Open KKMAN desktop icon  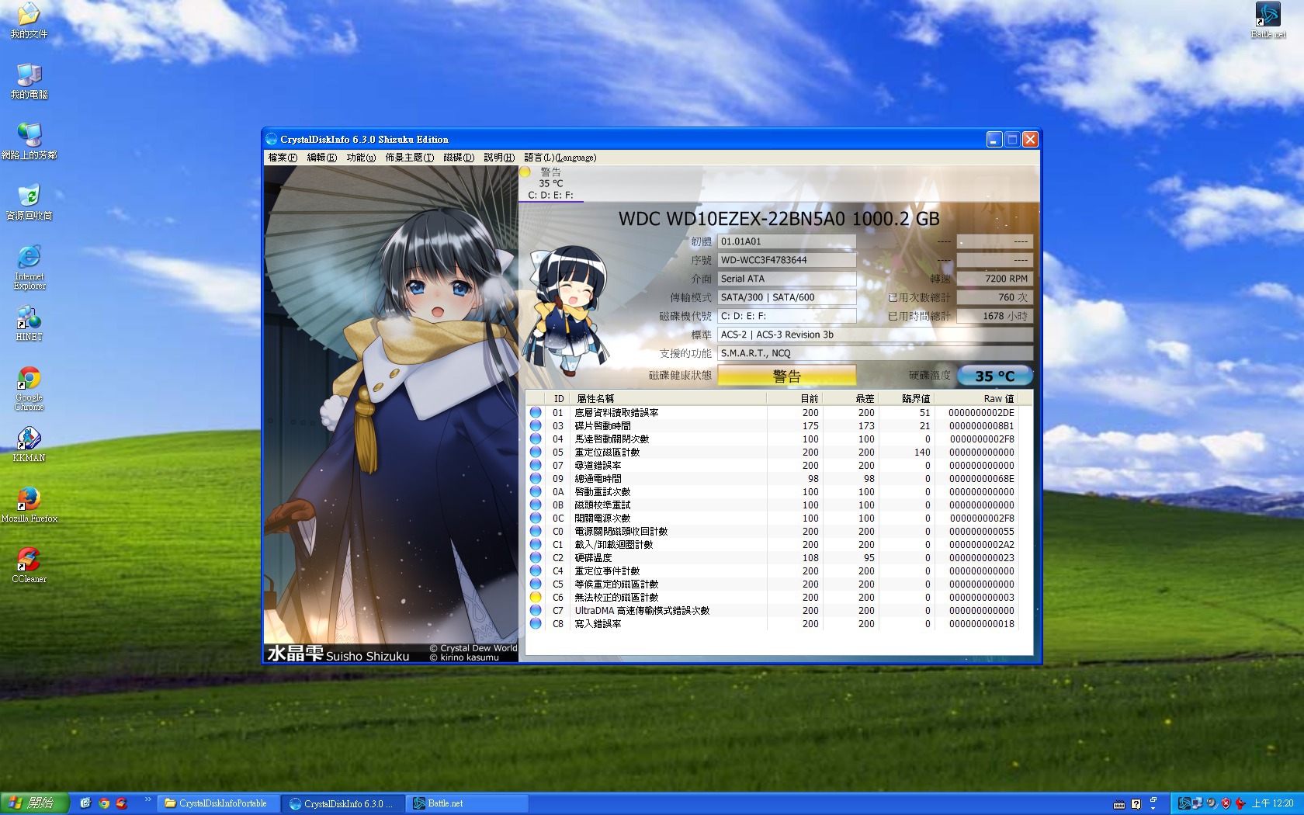point(29,444)
